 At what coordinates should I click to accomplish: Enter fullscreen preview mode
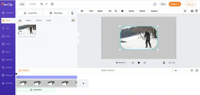(52, 4)
